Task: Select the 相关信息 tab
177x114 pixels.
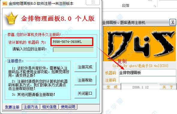Action: coord(49,107)
